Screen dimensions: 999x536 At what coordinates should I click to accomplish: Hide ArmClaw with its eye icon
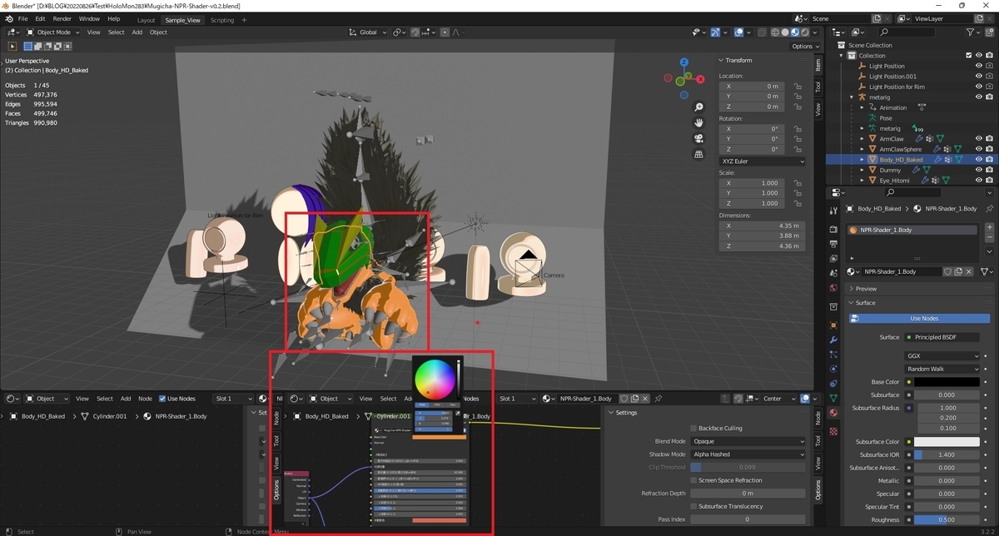pos(978,139)
